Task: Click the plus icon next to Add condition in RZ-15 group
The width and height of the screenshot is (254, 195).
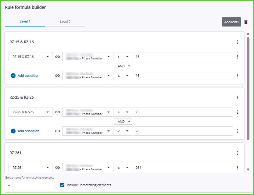Action: 13,76
